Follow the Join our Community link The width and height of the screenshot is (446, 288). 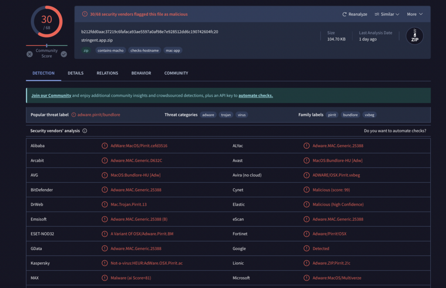pyautogui.click(x=51, y=95)
